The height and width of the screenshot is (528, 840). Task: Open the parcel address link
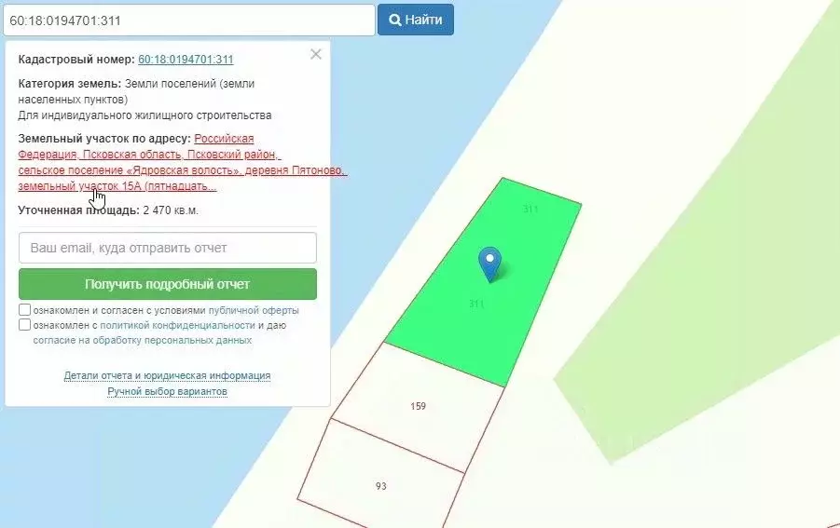pos(182,163)
